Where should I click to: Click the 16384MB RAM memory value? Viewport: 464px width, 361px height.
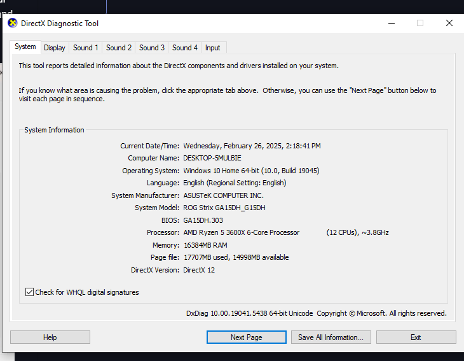(x=205, y=245)
